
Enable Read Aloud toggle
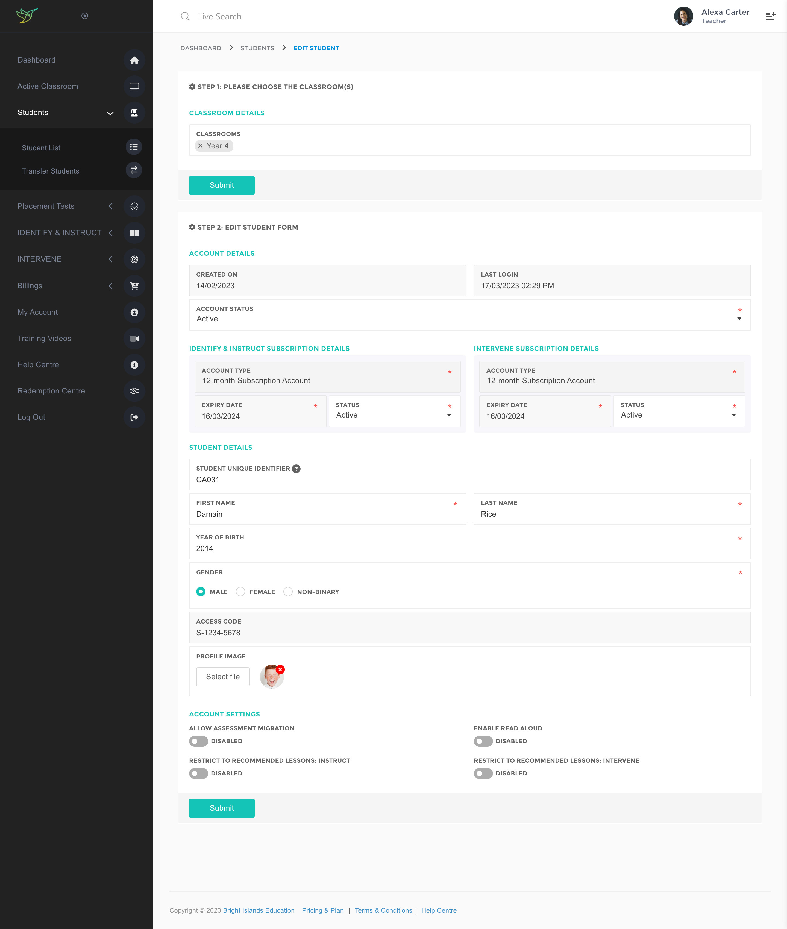[x=483, y=741]
